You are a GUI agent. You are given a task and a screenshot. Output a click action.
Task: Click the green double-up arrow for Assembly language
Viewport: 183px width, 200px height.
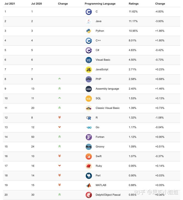tap(59, 89)
